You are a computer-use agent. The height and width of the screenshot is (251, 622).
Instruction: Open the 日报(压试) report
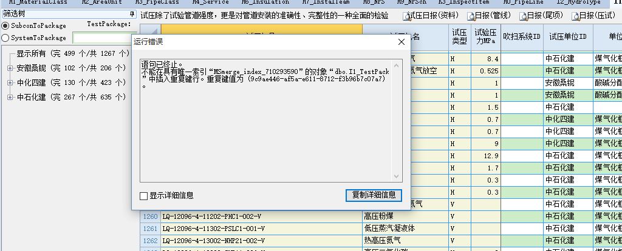click(x=593, y=16)
